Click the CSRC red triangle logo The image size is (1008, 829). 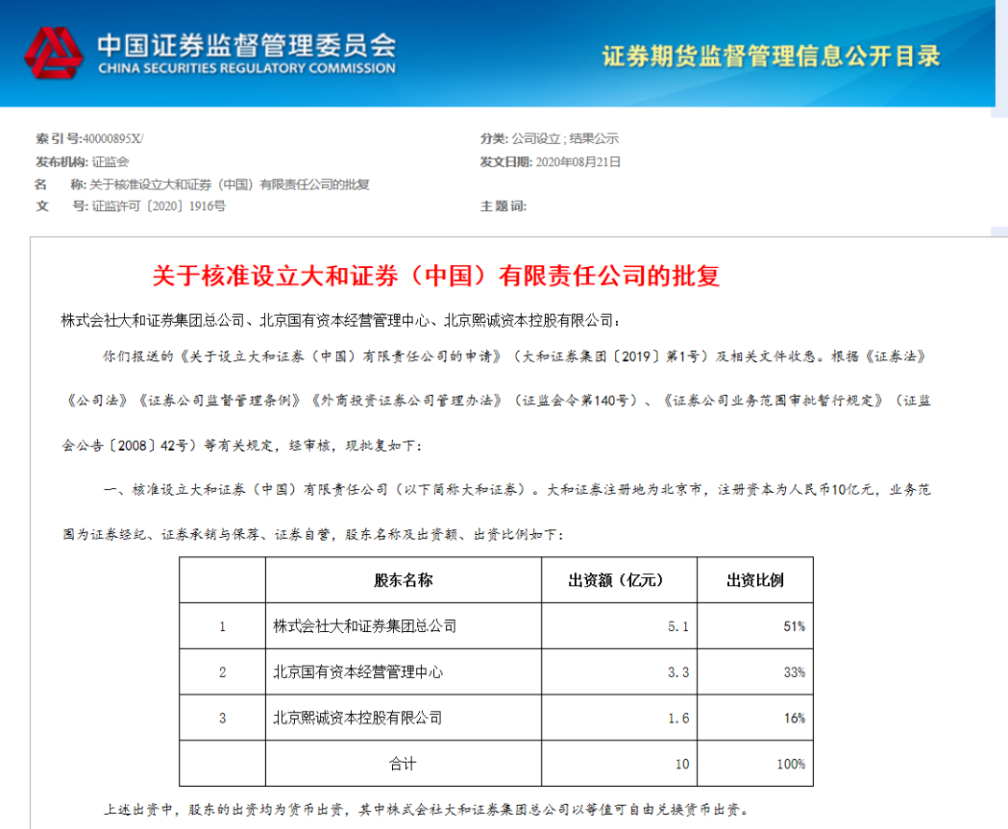coord(53,52)
